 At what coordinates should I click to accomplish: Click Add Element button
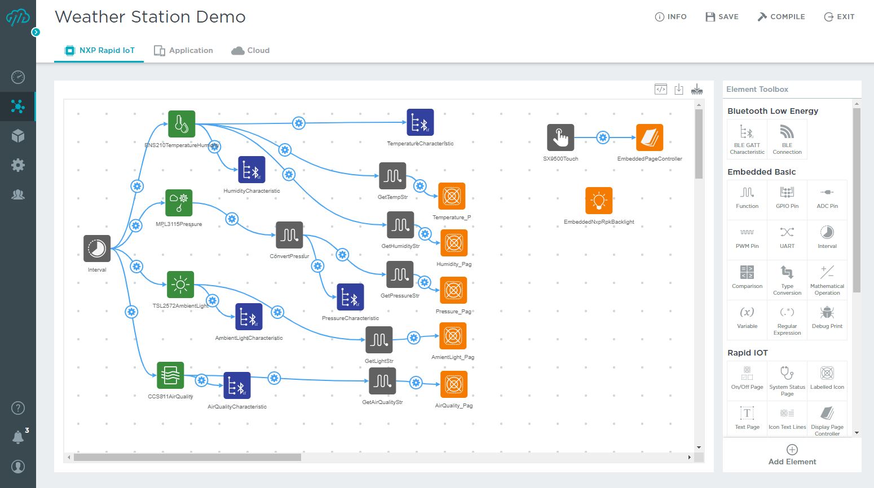tap(792, 455)
